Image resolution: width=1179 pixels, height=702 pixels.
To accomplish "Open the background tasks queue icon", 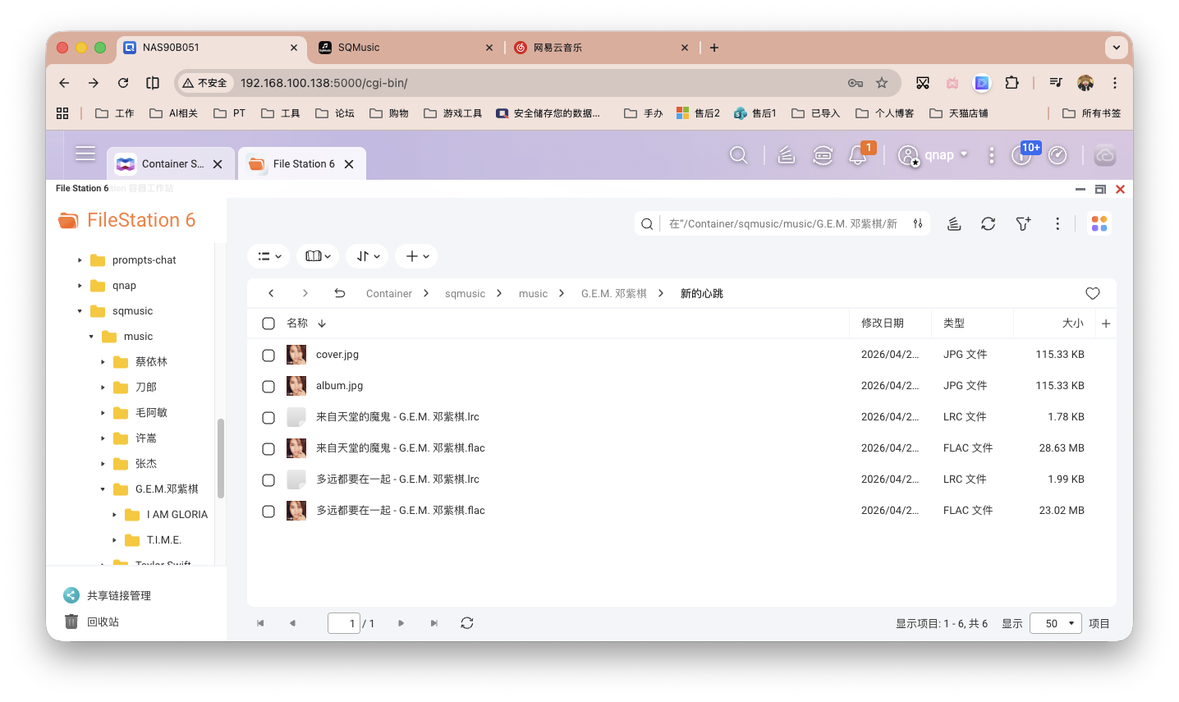I will tap(787, 155).
